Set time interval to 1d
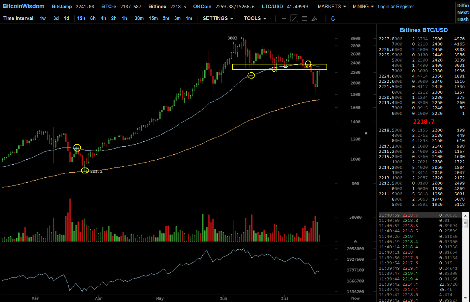 click(x=67, y=18)
